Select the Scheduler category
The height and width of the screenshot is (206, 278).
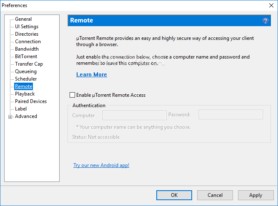tap(26, 79)
